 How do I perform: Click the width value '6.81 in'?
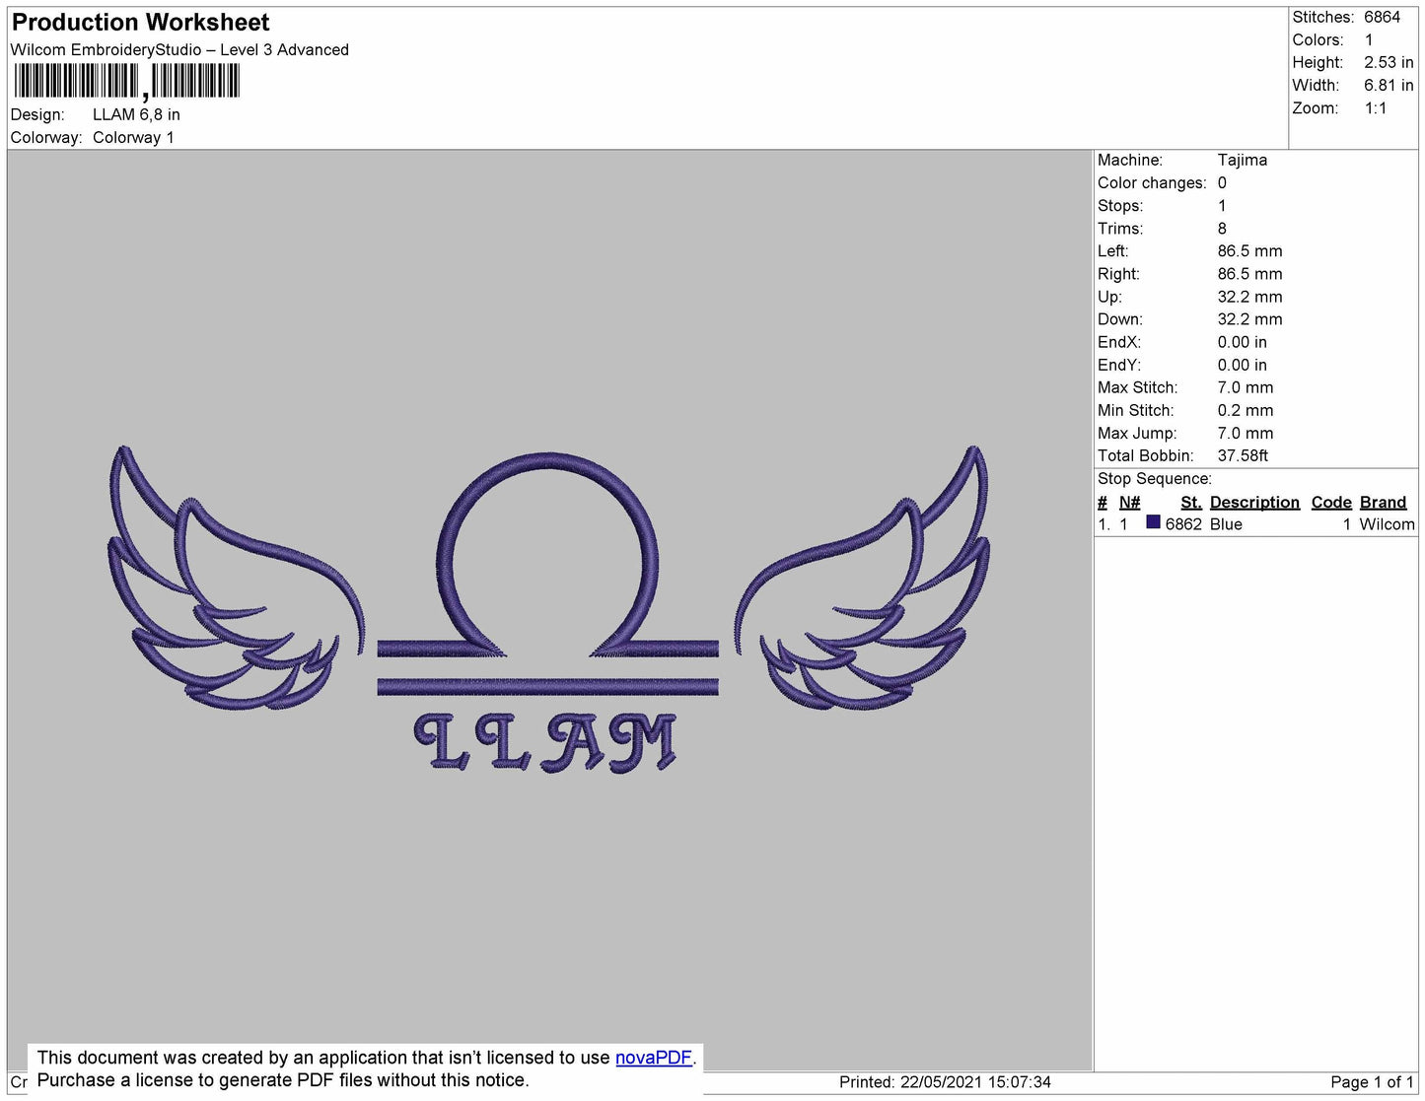pyautogui.click(x=1389, y=85)
